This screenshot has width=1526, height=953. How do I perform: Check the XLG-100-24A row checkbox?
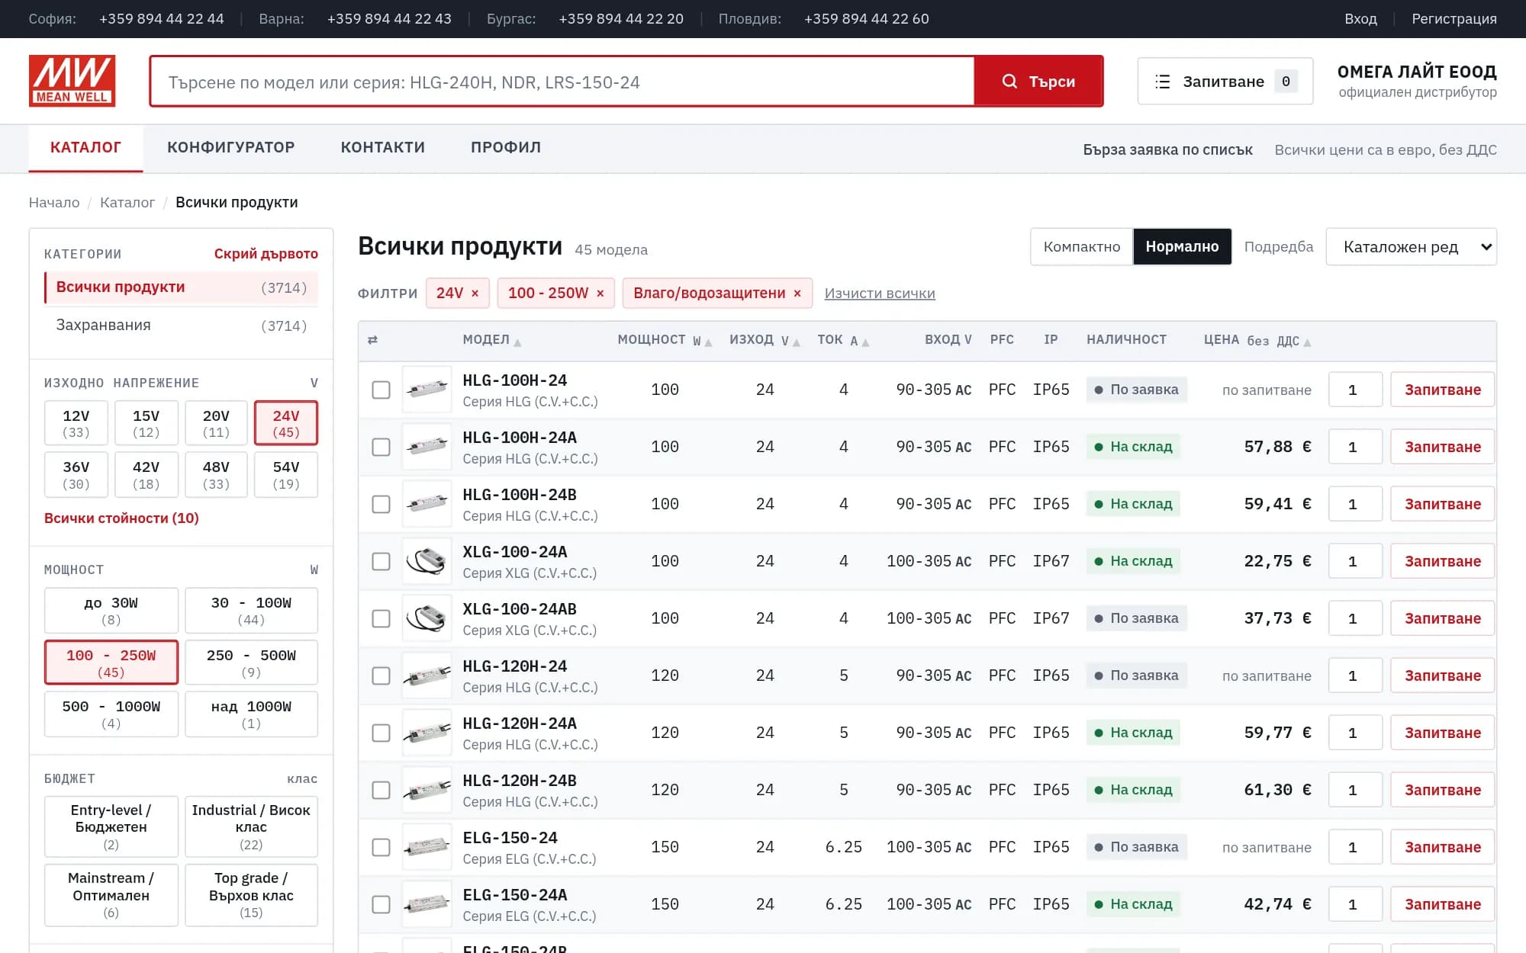tap(381, 561)
